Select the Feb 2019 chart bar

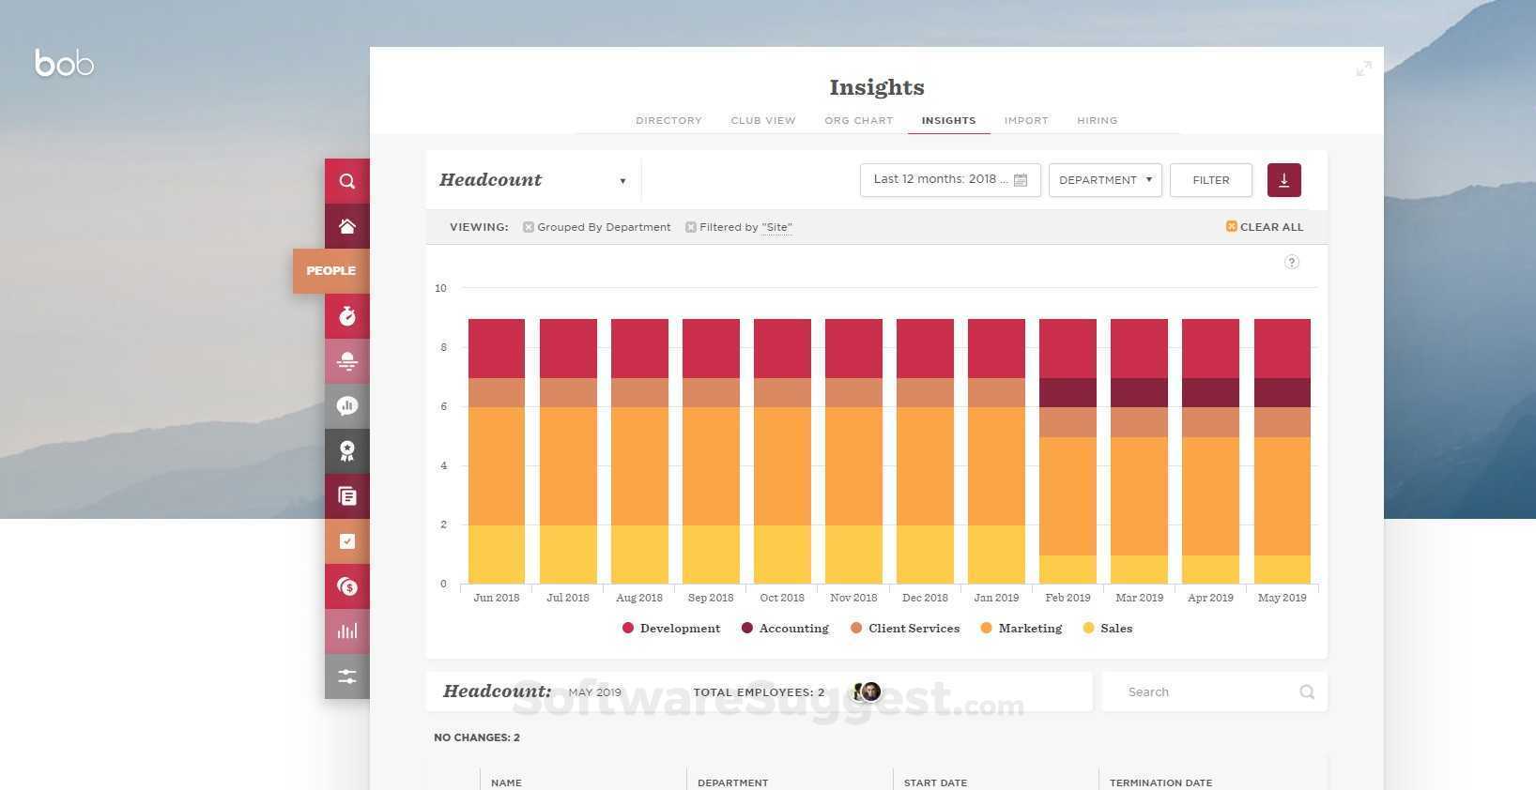click(1068, 451)
